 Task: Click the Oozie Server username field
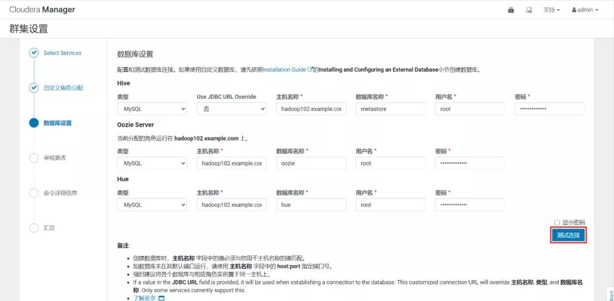click(x=391, y=163)
